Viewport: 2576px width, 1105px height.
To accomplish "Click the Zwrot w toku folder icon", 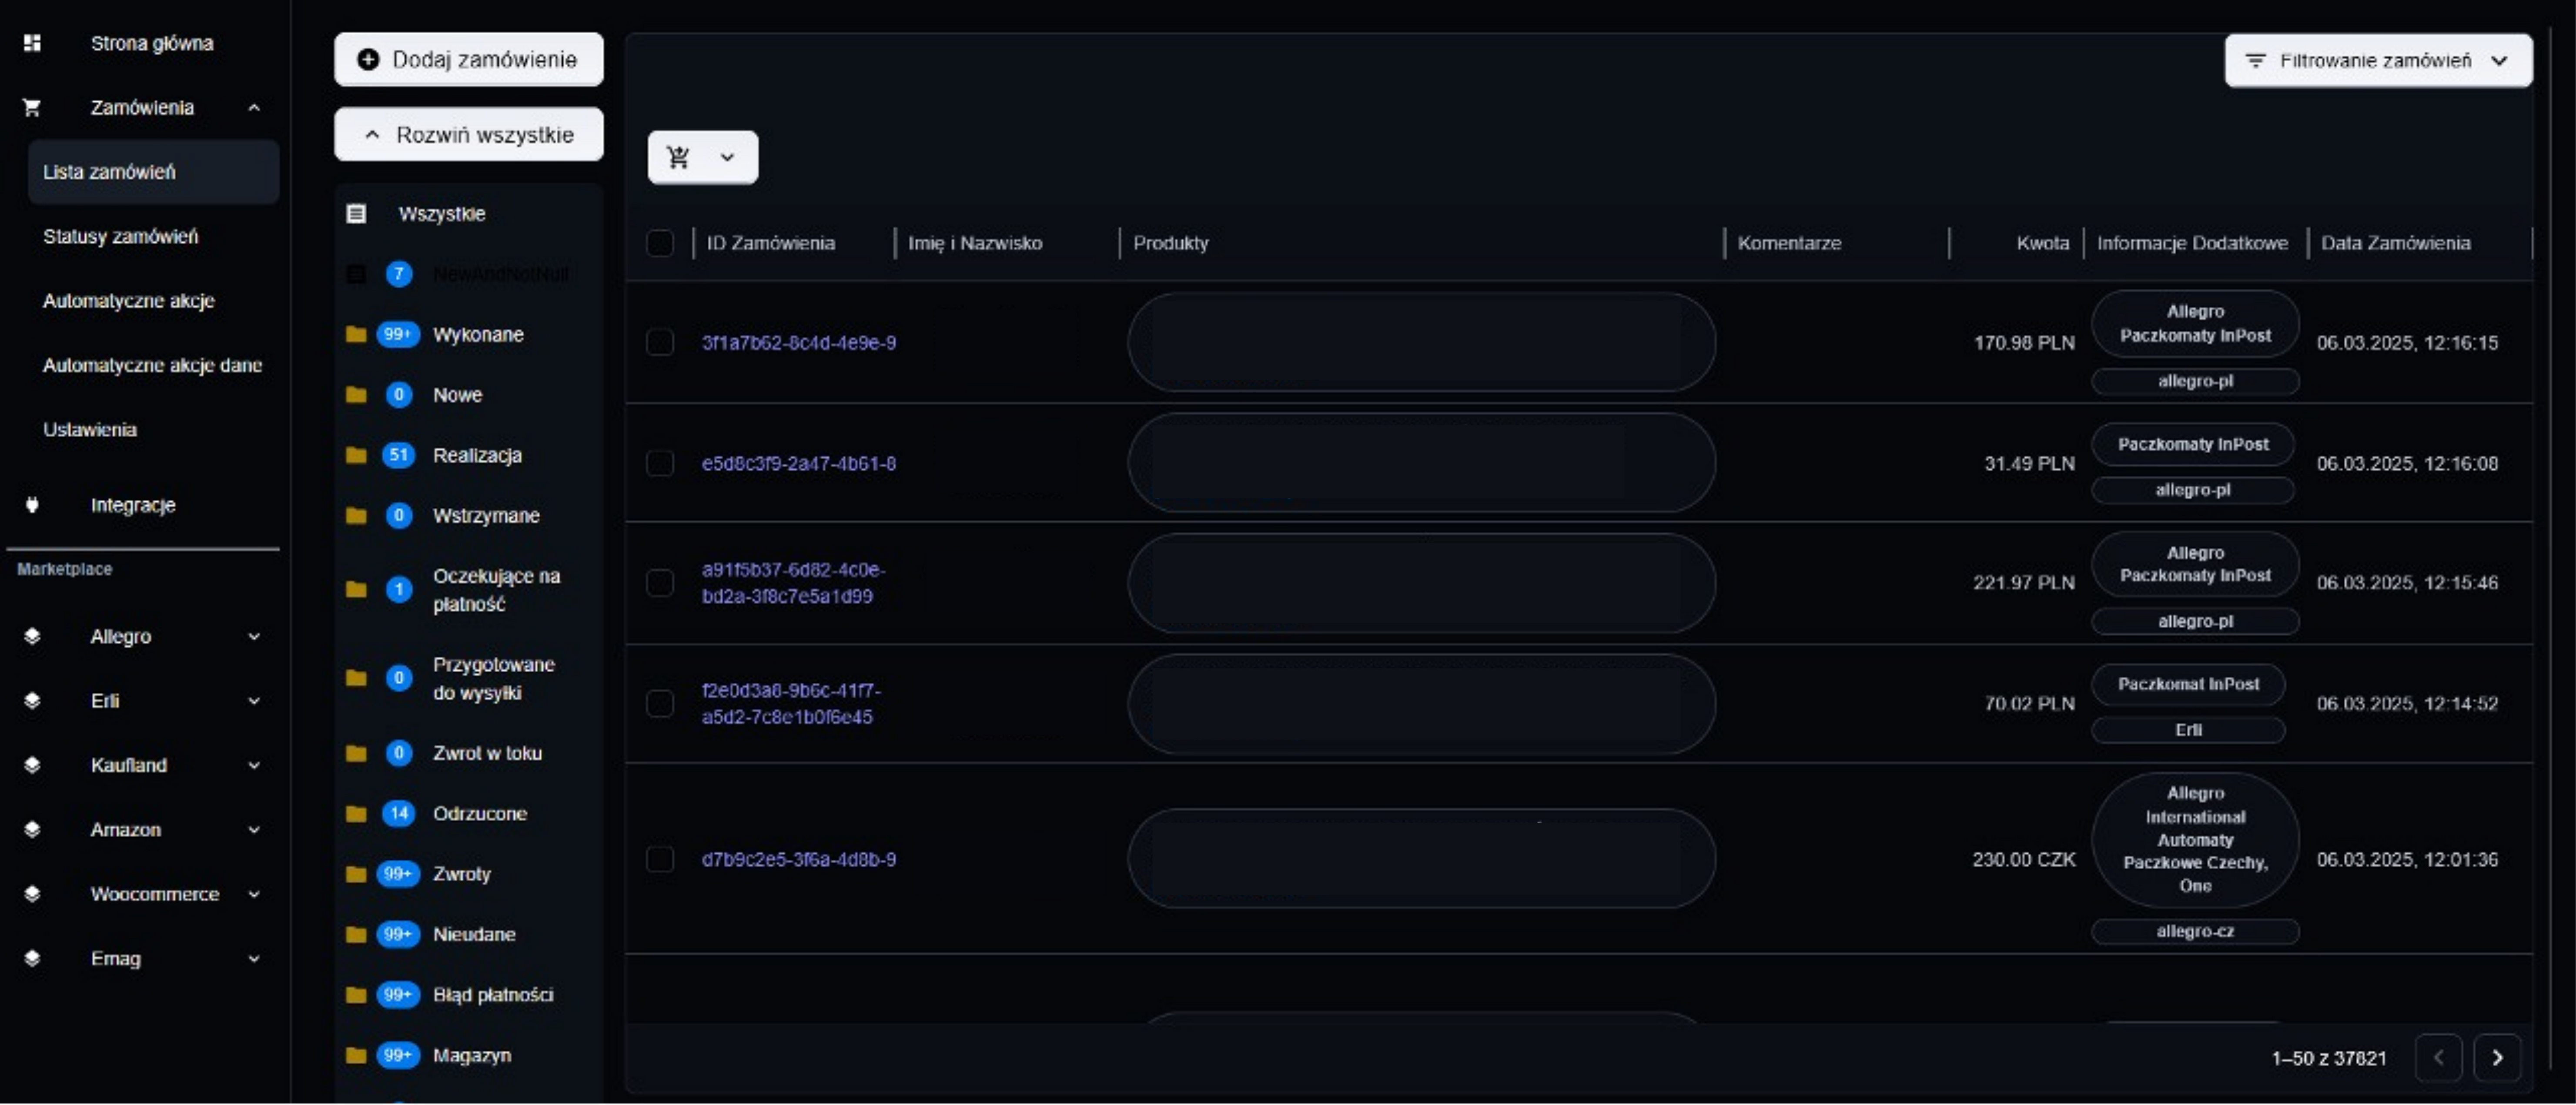I will [356, 753].
